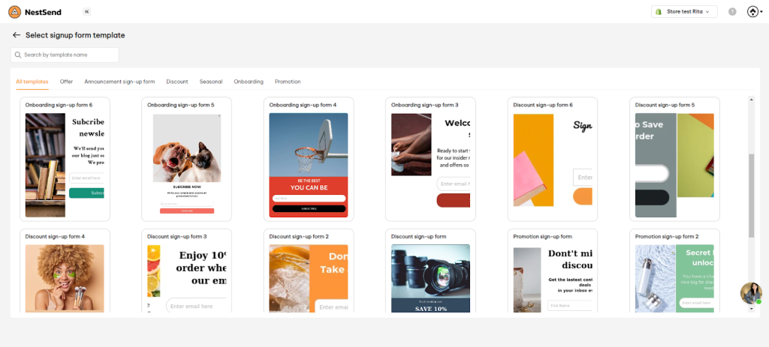769x347 pixels.
Task: Choose Onboarding sign-up form 4 basketball template
Action: pos(309,159)
